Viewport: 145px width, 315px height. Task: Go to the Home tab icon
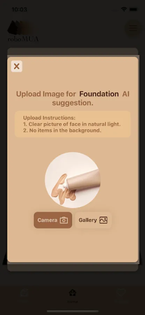(72, 293)
